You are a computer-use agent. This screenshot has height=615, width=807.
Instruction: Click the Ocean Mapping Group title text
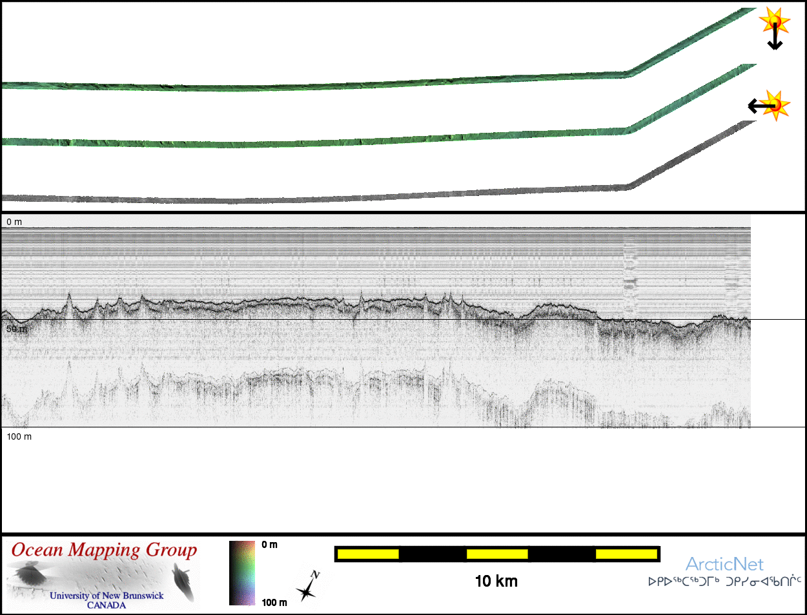[x=104, y=551]
